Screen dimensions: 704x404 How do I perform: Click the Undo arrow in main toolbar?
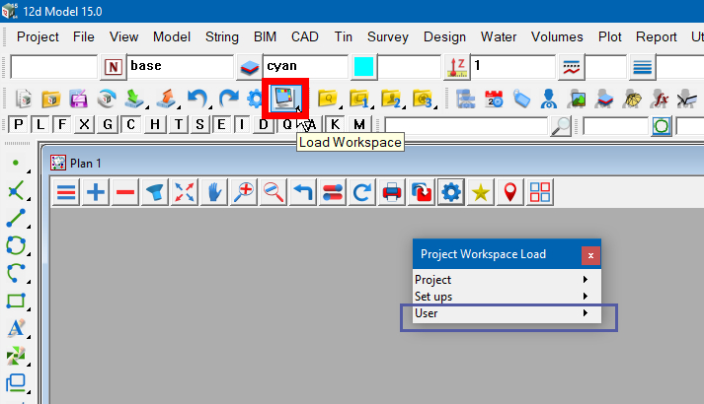pos(197,99)
